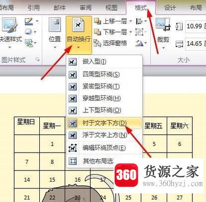Click the width icon beside 14.65

[179, 44]
